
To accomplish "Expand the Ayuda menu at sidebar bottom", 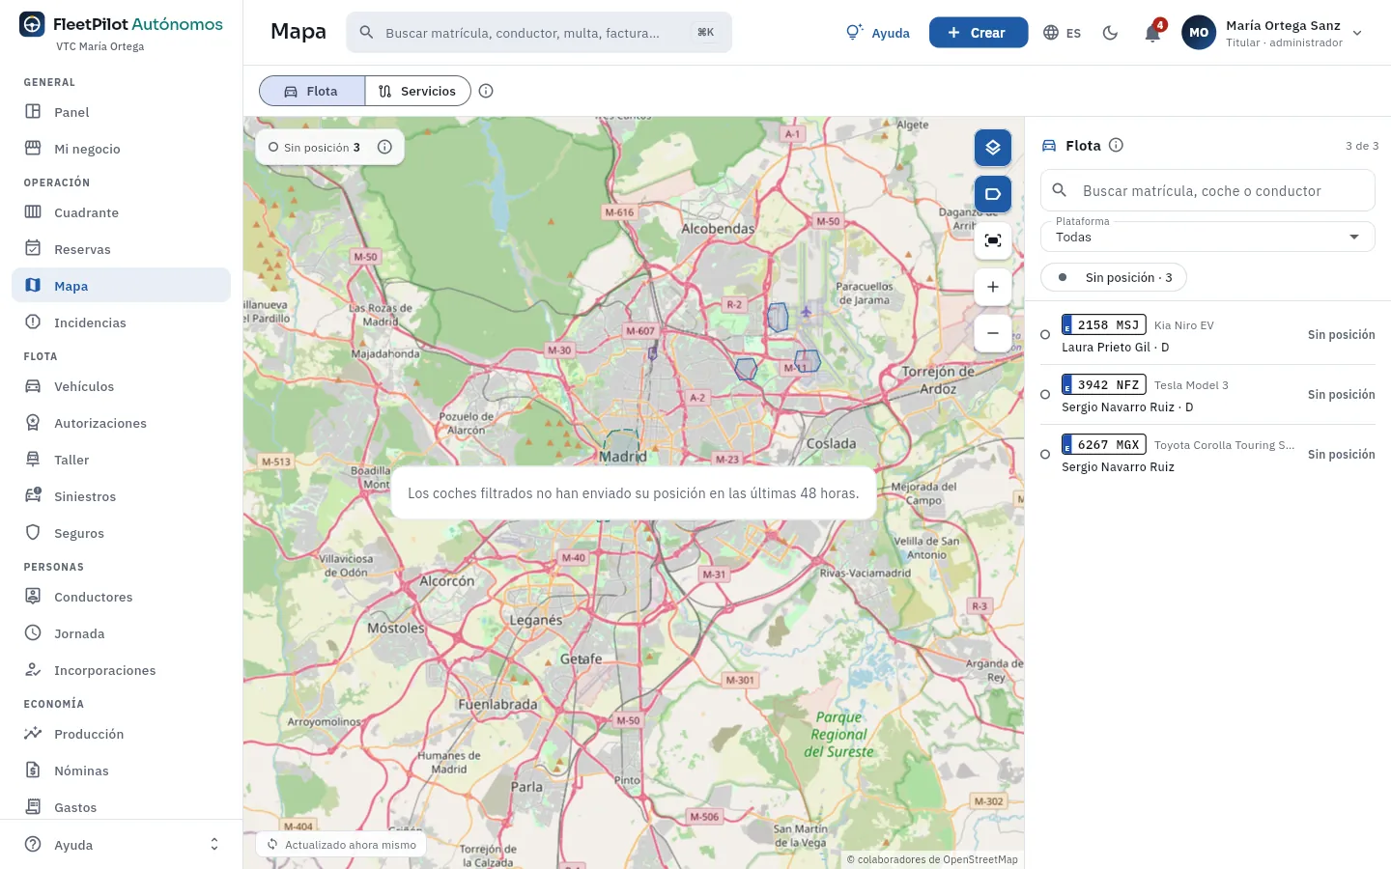I will pos(122,845).
